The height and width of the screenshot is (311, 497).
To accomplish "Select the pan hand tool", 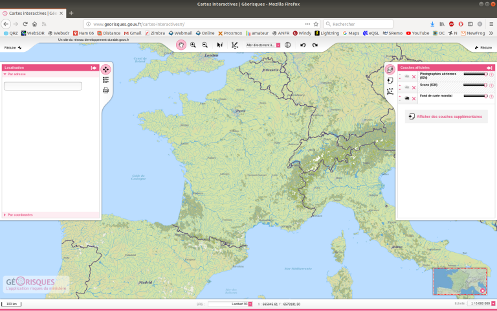I will pos(181,45).
